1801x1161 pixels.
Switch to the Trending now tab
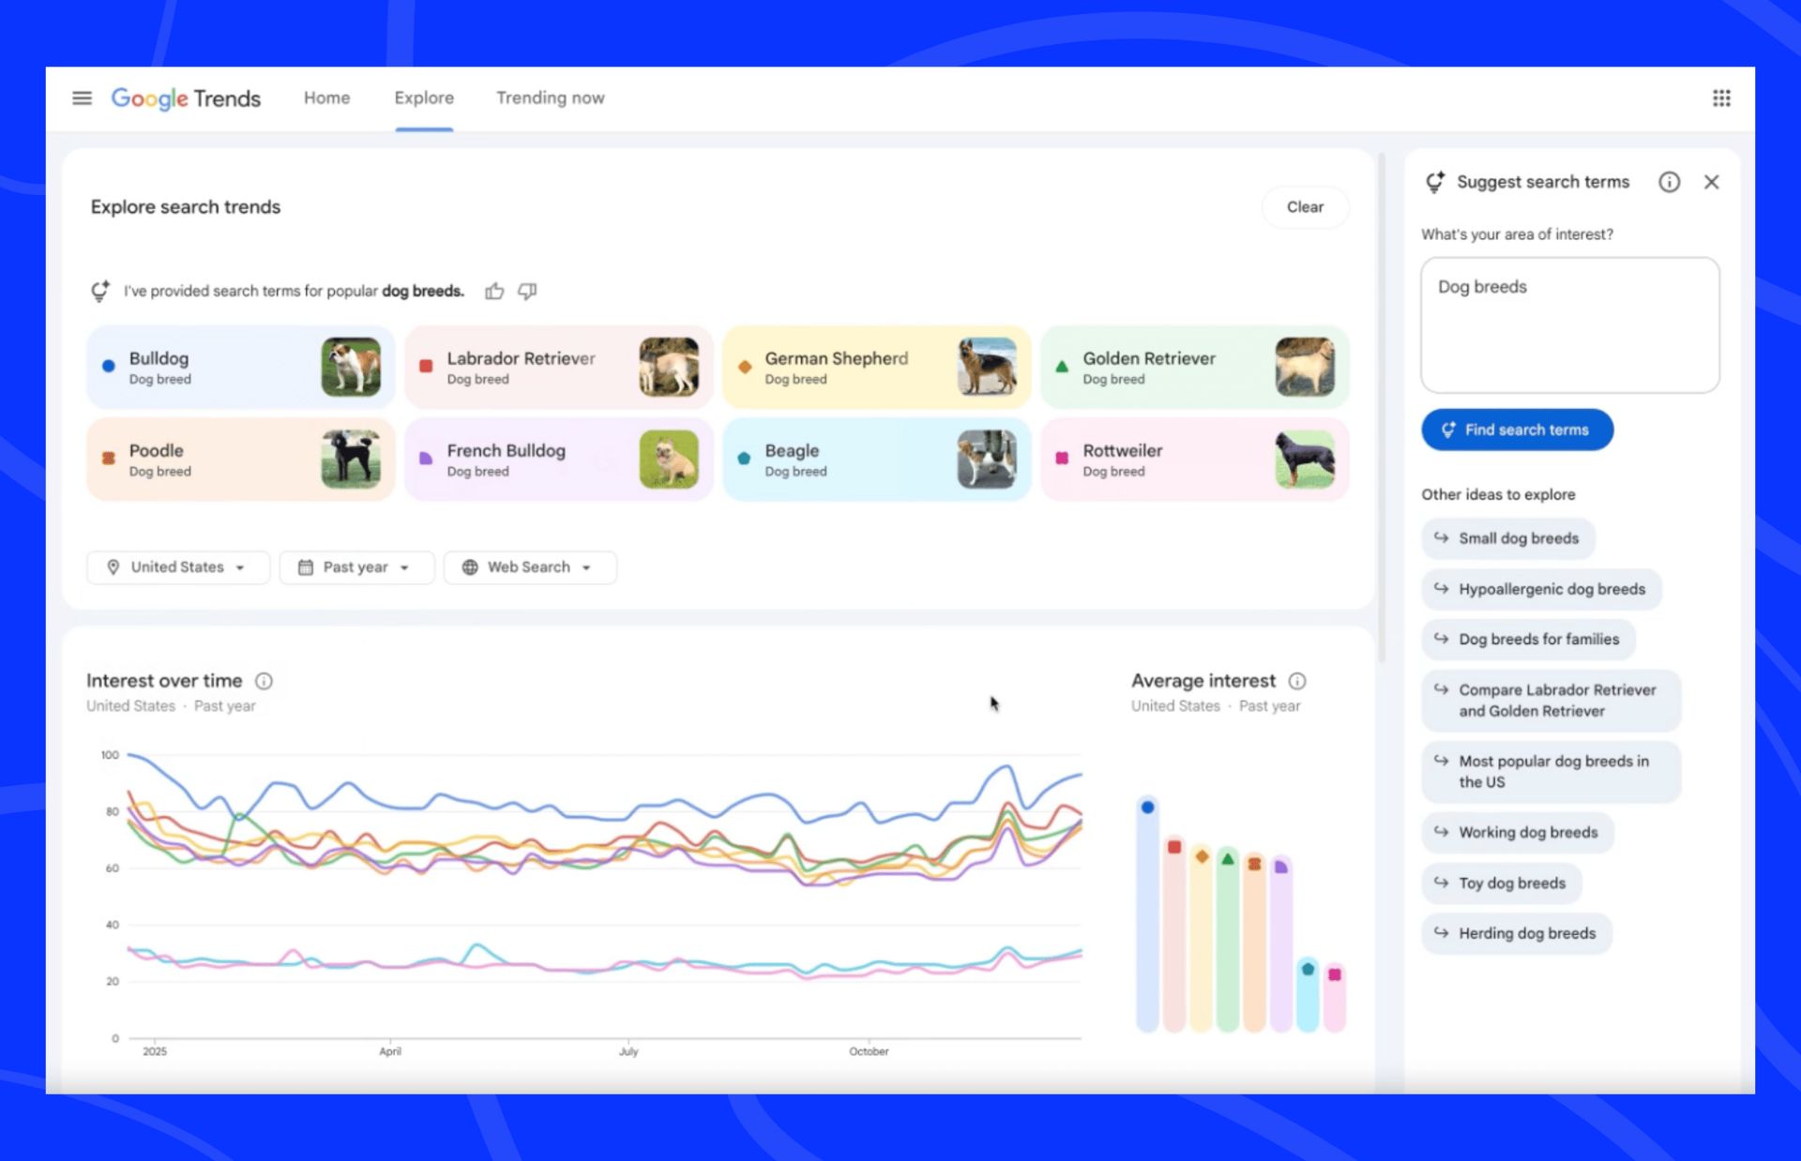pos(550,98)
